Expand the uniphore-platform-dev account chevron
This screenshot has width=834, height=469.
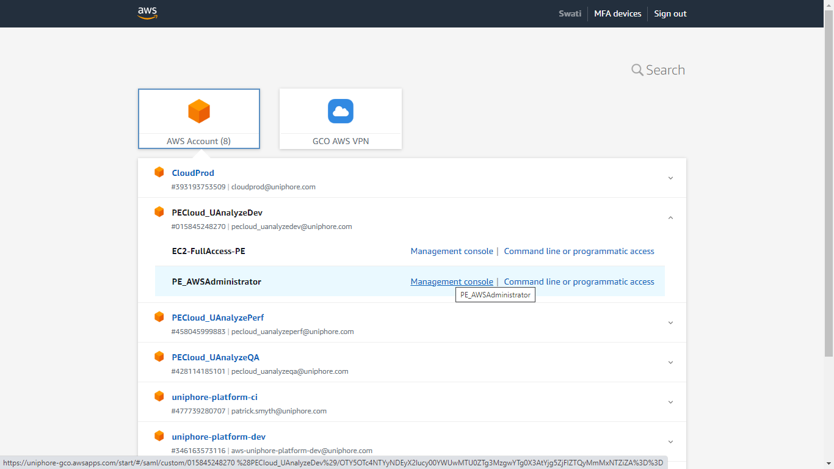pyautogui.click(x=670, y=442)
